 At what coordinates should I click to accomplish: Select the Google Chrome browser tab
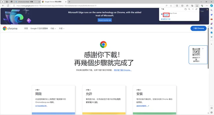click(x=54, y=2)
